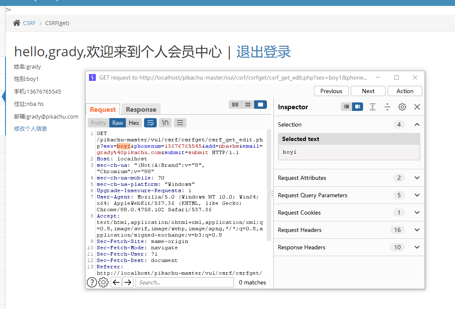
Task: Click the home icon in breadcrumb
Action: pyautogui.click(x=17, y=23)
